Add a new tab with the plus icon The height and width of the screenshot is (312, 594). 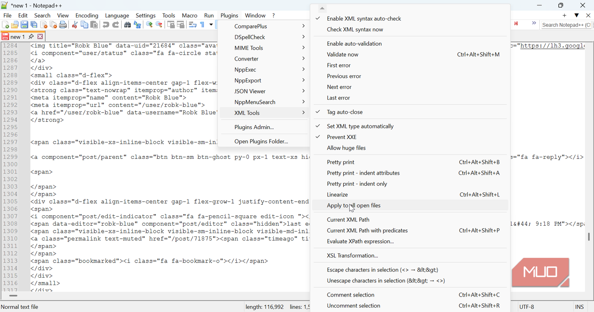pyautogui.click(x=564, y=15)
